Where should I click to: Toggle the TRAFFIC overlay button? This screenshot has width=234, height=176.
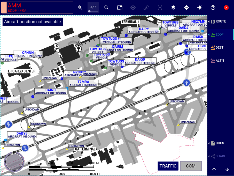168,166
